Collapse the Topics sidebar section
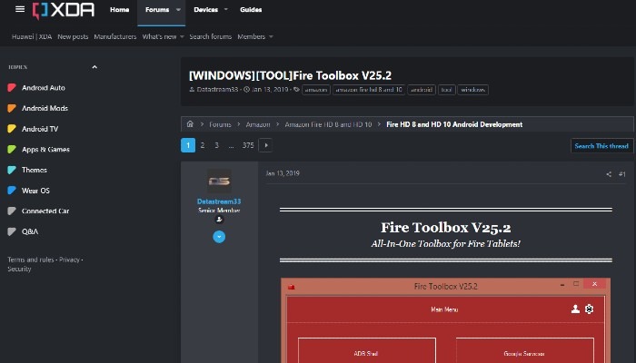Viewport: 636px width, 363px height. click(94, 67)
